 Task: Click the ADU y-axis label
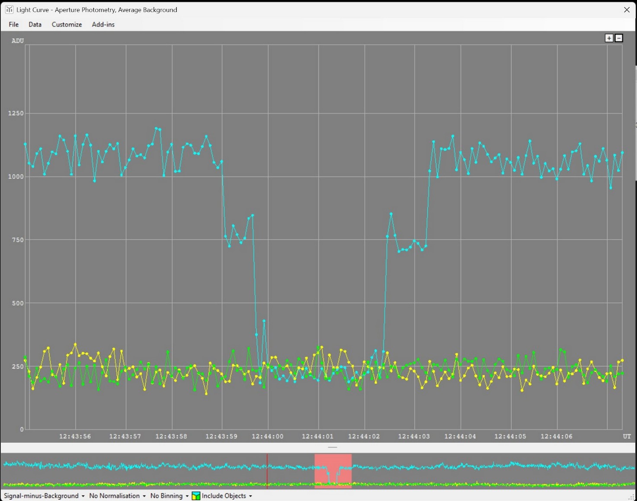(18, 41)
